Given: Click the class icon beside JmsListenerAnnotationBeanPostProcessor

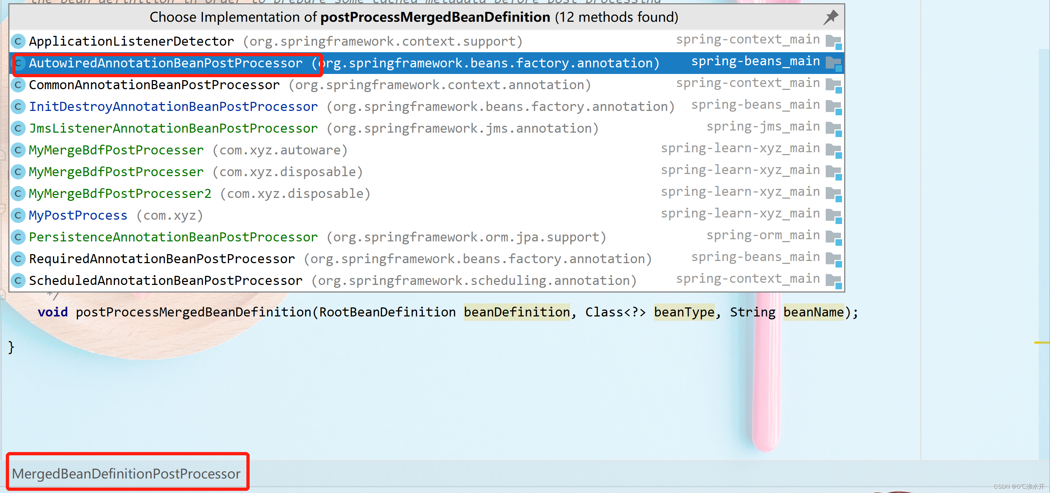Looking at the screenshot, I should [x=18, y=128].
